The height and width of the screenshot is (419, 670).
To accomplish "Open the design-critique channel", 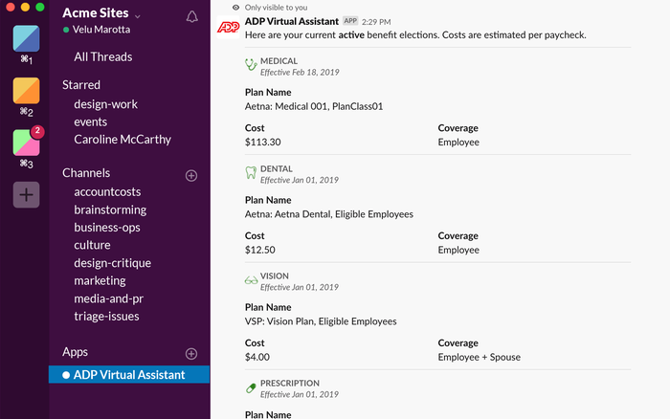I will [x=112, y=263].
